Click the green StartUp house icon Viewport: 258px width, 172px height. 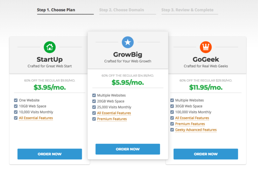pos(50,47)
